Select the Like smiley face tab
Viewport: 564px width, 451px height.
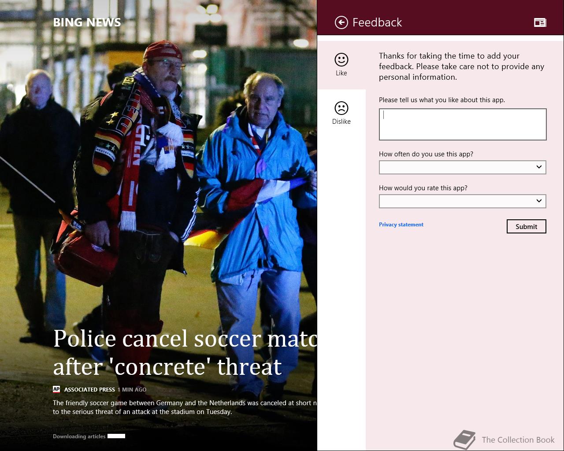pyautogui.click(x=341, y=65)
